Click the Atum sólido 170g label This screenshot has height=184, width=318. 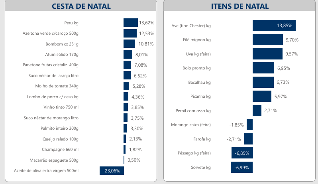pyautogui.click(x=62, y=54)
